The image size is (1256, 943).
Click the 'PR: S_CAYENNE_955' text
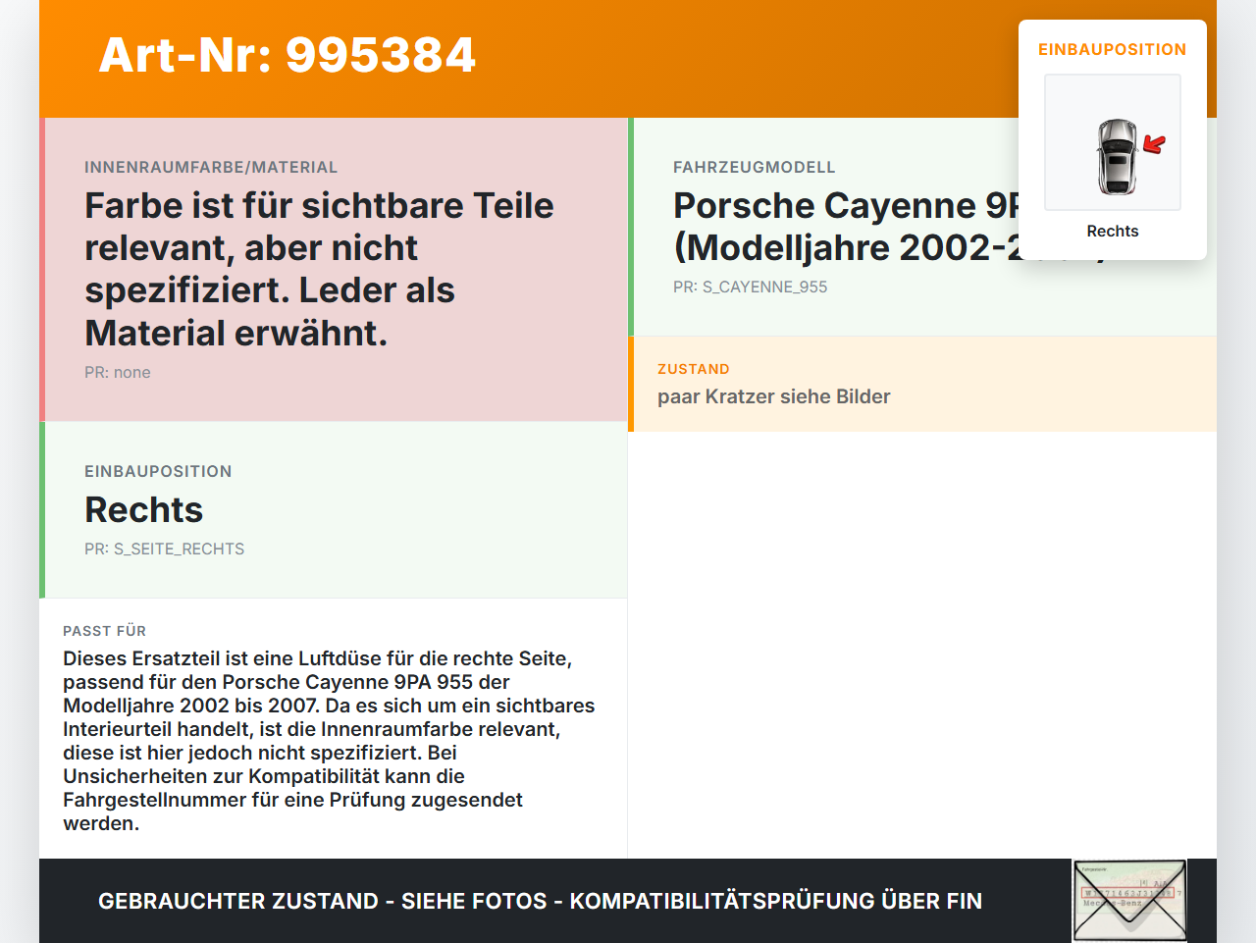(x=751, y=287)
